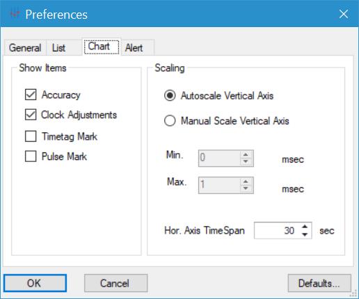The width and height of the screenshot is (359, 299).
Task: Click the app icon in title bar
Action: pyautogui.click(x=14, y=15)
